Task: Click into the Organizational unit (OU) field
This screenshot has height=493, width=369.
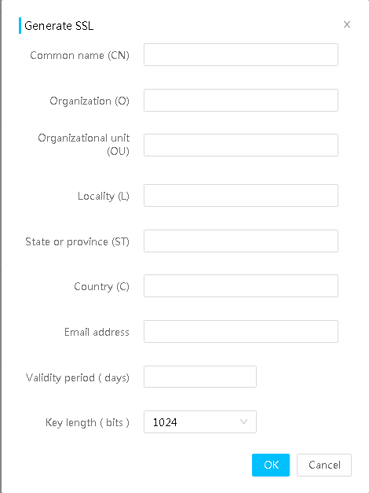Action: click(x=241, y=145)
